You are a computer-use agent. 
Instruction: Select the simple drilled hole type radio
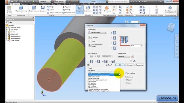tap(111, 33)
